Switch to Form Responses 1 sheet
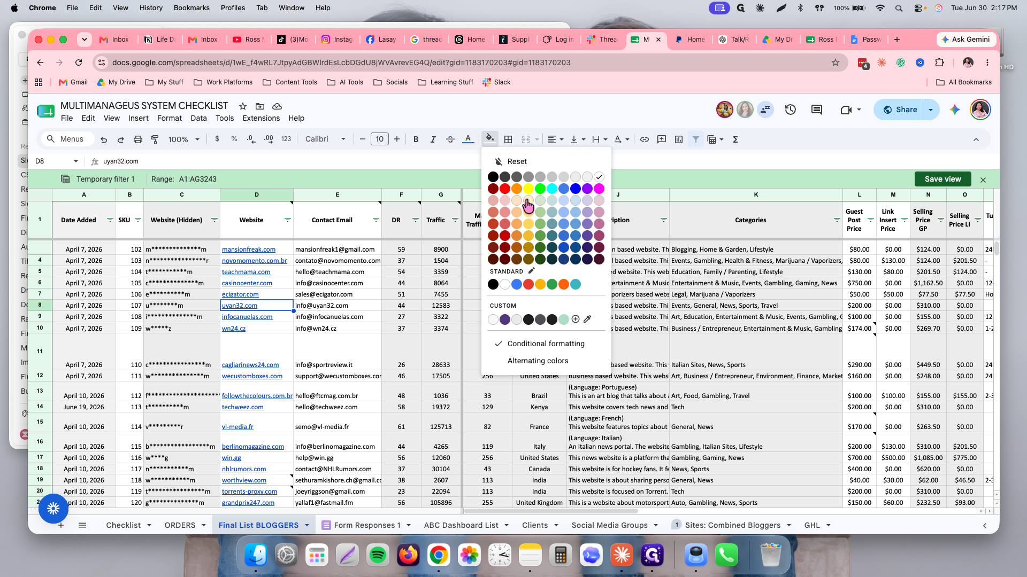This screenshot has height=577, width=1027. (x=367, y=525)
